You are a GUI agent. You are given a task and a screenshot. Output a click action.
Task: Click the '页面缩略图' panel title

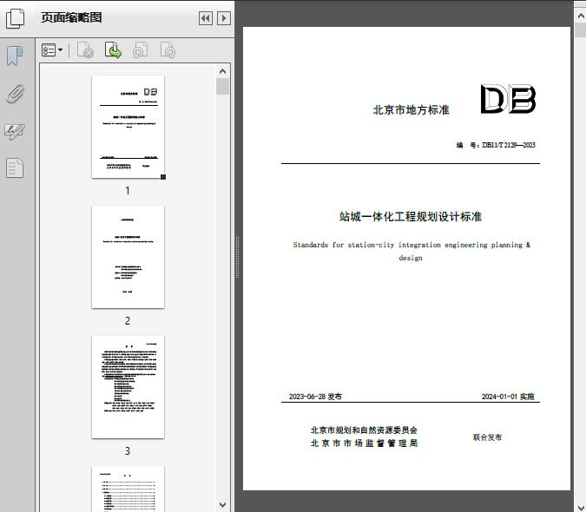point(71,17)
